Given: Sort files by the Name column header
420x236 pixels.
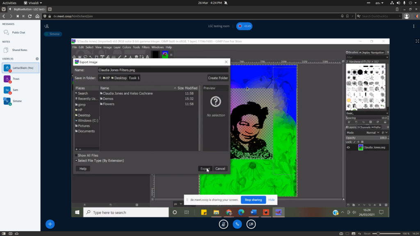Looking at the screenshot, I should (138, 88).
